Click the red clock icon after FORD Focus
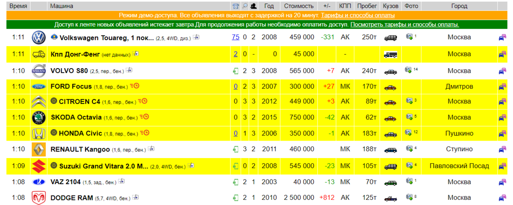The image size is (513, 205). (135, 86)
